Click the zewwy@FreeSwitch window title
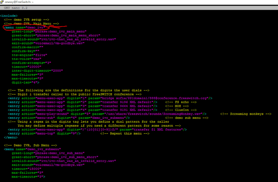The image size is (278, 182). (19, 2)
